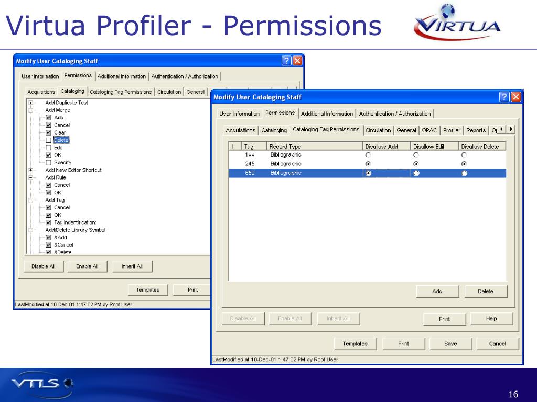Click Enable All in back window
This screenshot has width=537, height=402.
[x=88, y=266]
